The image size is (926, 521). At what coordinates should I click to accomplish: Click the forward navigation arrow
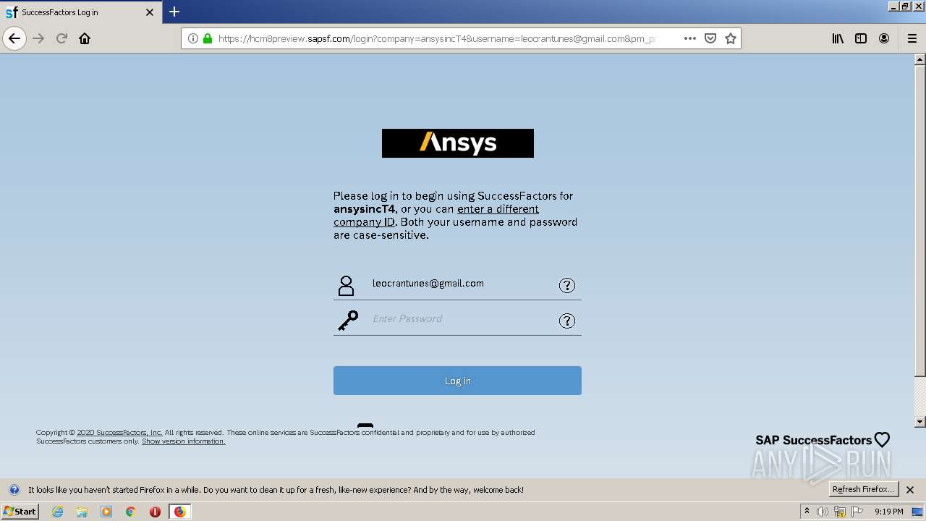[38, 38]
